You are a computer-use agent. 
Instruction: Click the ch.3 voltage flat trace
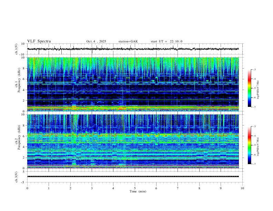click(133, 177)
